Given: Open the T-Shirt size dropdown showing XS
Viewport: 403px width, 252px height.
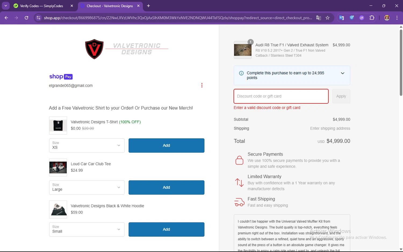Looking at the screenshot, I should click(87, 145).
